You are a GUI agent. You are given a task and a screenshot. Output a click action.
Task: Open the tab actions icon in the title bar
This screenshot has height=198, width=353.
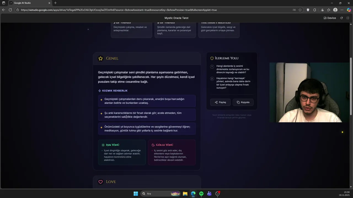point(4,3)
